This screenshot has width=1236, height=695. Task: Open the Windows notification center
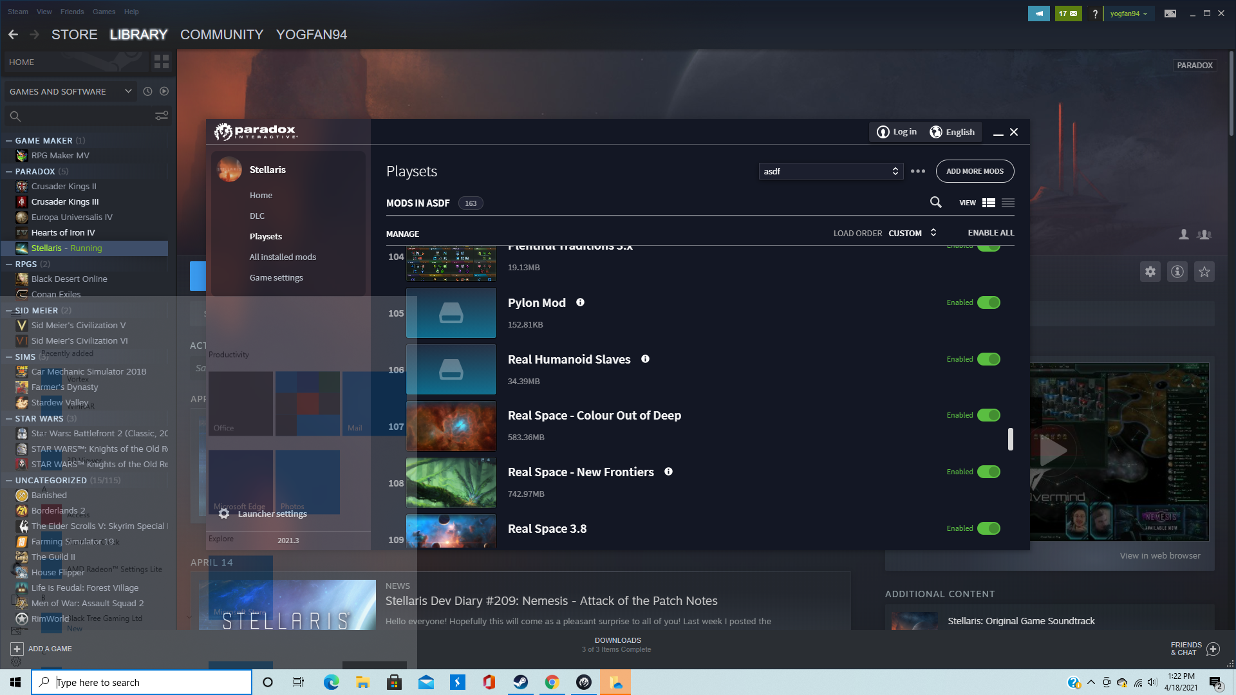pyautogui.click(x=1216, y=683)
